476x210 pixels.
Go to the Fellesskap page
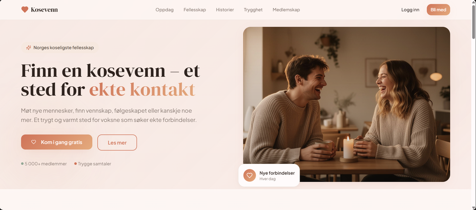pyautogui.click(x=194, y=10)
